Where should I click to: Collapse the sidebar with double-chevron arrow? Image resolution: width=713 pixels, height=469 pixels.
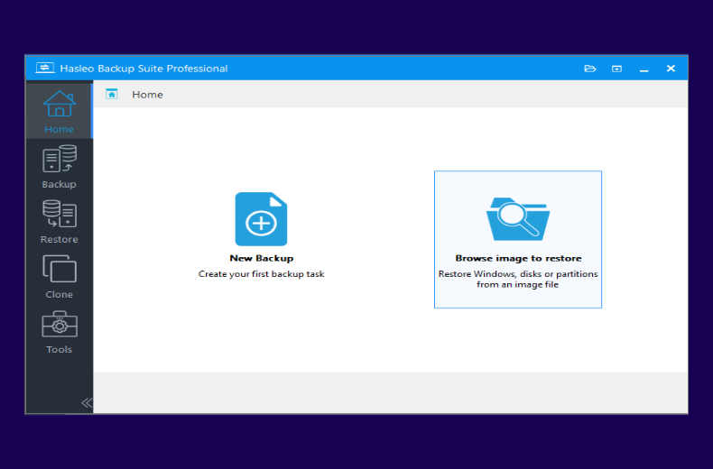87,402
